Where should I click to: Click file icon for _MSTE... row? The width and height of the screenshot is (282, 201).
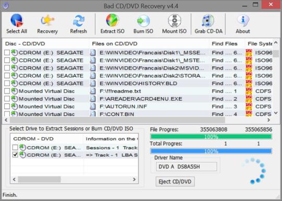pos(93,60)
